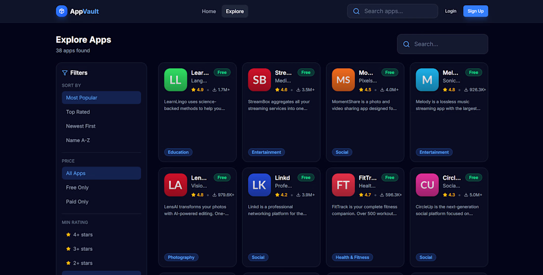Sort apps by Newest First
The image size is (543, 275).
pyautogui.click(x=102, y=126)
